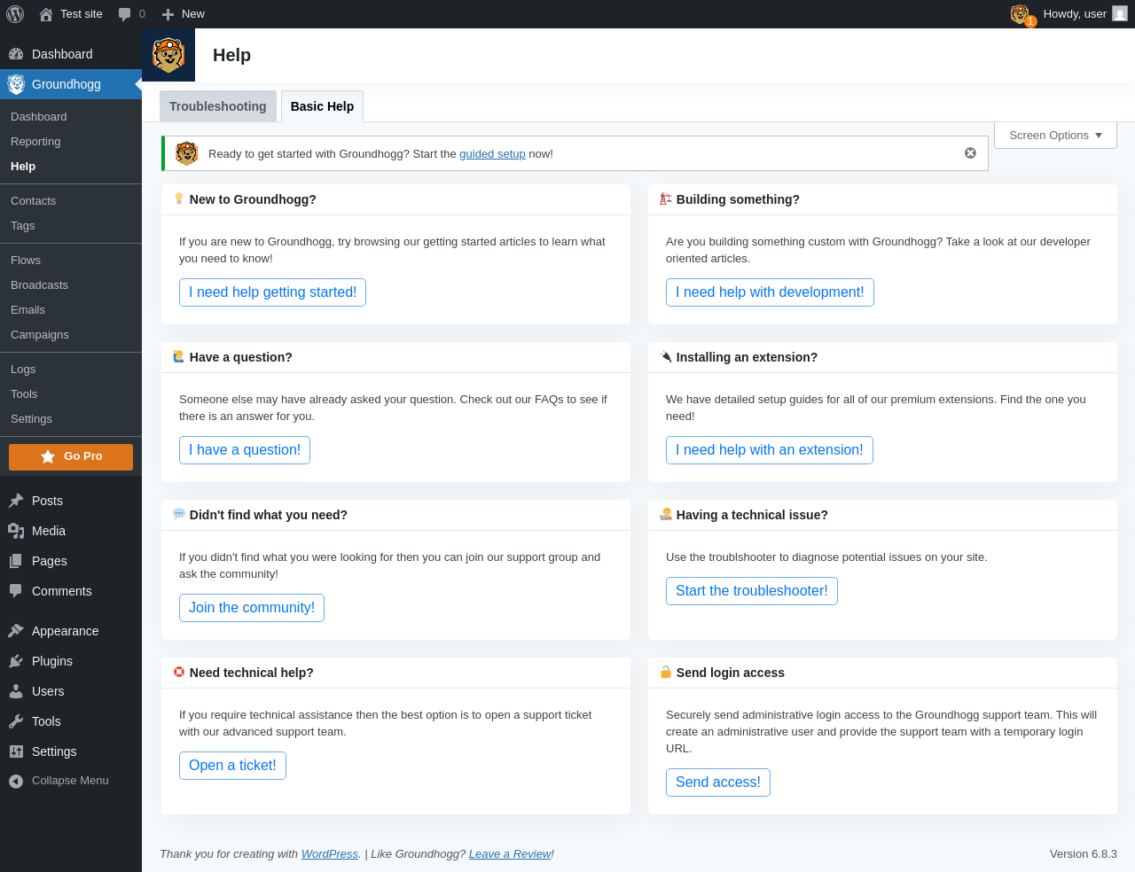Follow the Leave a Review link
This screenshot has width=1135, height=872.
(x=510, y=854)
